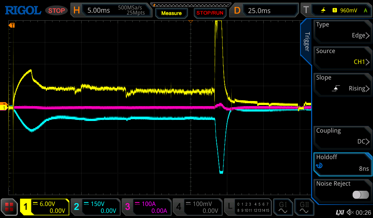Viewport: 373px width, 218px height.
Task: Click the GI waveform generator icon
Action: pyautogui.click(x=283, y=207)
